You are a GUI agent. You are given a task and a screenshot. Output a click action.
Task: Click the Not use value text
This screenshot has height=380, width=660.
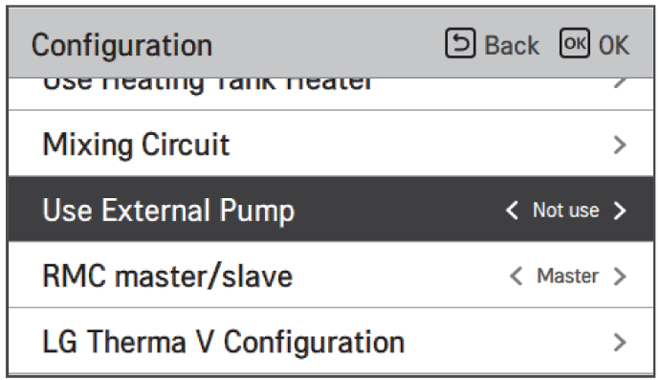[x=565, y=210]
